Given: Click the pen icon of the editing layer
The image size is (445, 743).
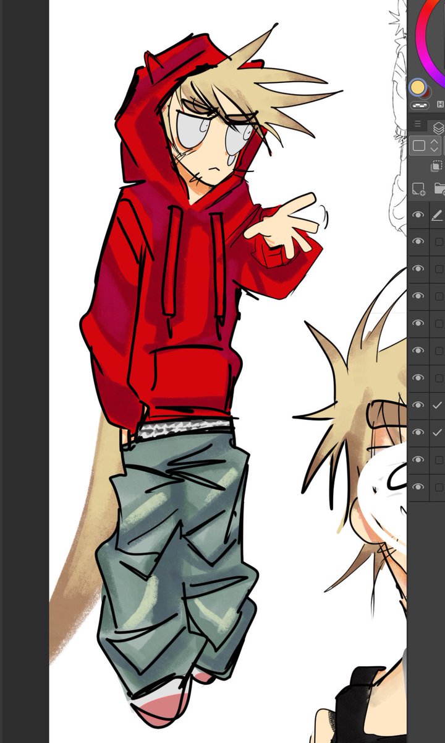Looking at the screenshot, I should pyautogui.click(x=437, y=215).
